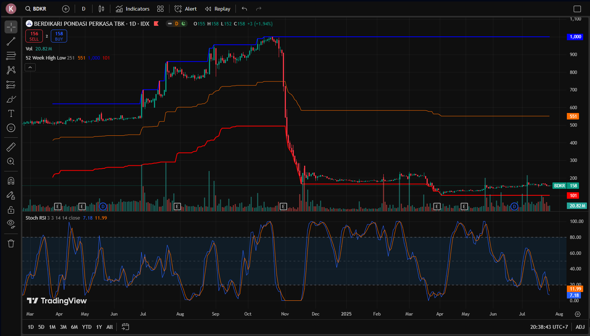Open dividend marker D near June 2024
Screen dimensions: 590x336
tap(103, 206)
